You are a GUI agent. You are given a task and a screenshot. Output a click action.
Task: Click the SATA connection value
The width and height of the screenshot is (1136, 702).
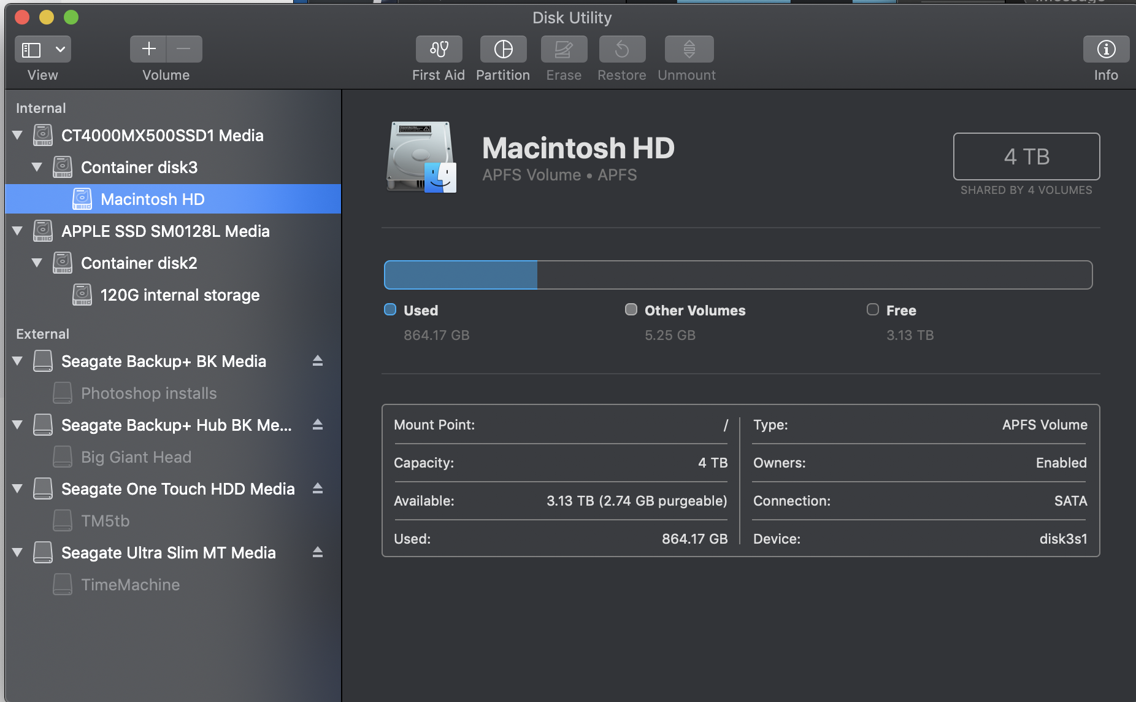[x=1070, y=501]
